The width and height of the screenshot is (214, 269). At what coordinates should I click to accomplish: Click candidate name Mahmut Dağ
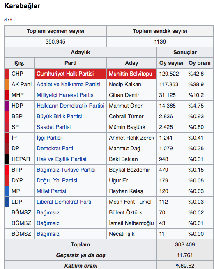pyautogui.click(x=124, y=148)
